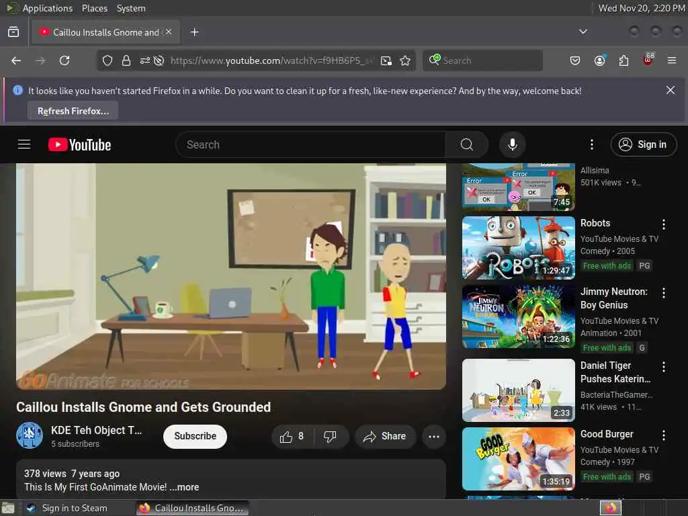Open the Applications menu
This screenshot has height=516, width=688.
pos(48,8)
